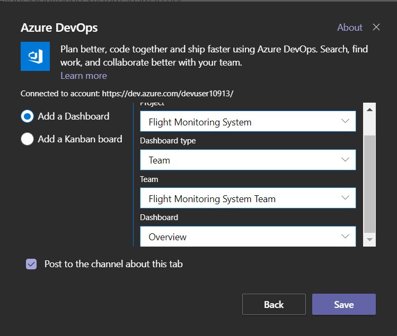
Task: Click the scroll down arrow
Action: [x=370, y=240]
